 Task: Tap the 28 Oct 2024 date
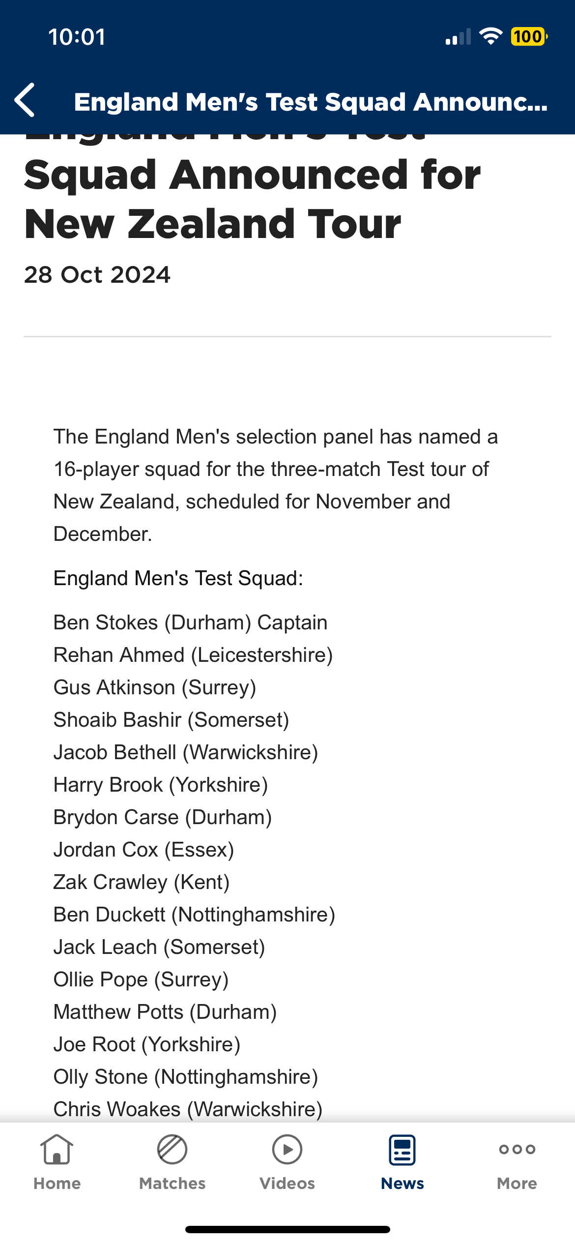pos(97,275)
